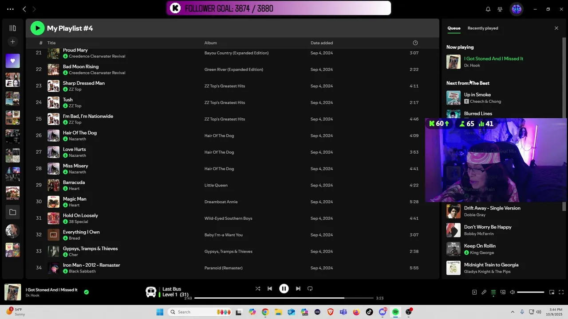The width and height of the screenshot is (568, 319).
Task: Toggle the Queue button in the player bar
Action: (x=493, y=292)
